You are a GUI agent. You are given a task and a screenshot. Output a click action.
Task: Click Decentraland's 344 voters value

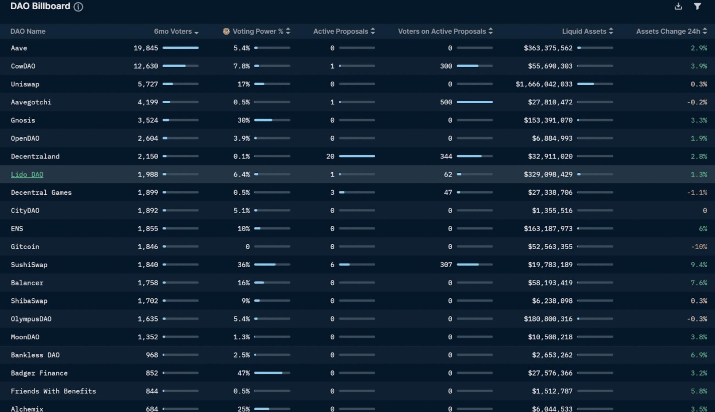446,157
